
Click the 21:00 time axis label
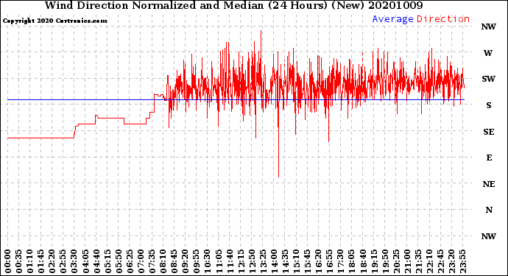coord(407,261)
